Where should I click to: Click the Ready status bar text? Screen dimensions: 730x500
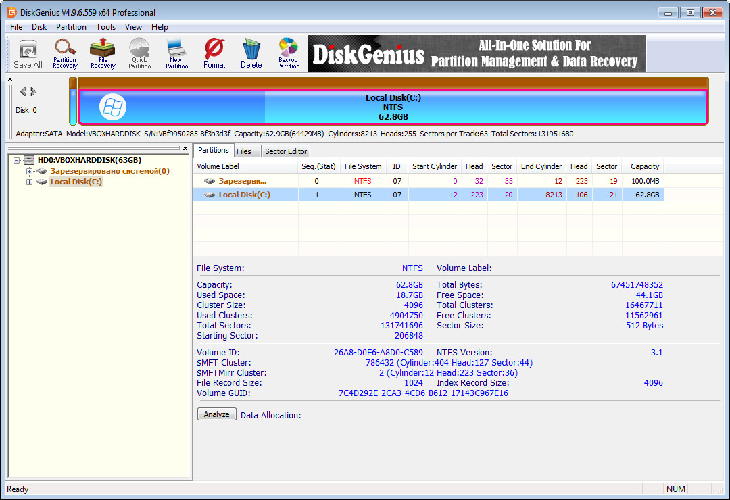point(17,489)
